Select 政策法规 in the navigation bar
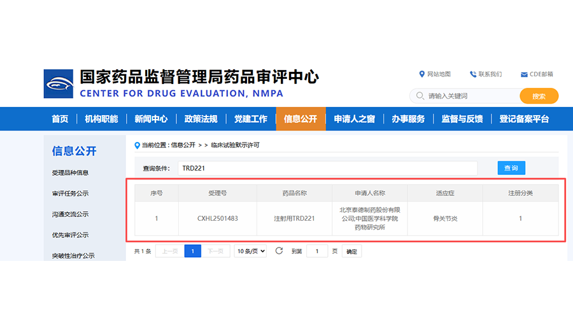The image size is (573, 322). pyautogui.click(x=201, y=119)
